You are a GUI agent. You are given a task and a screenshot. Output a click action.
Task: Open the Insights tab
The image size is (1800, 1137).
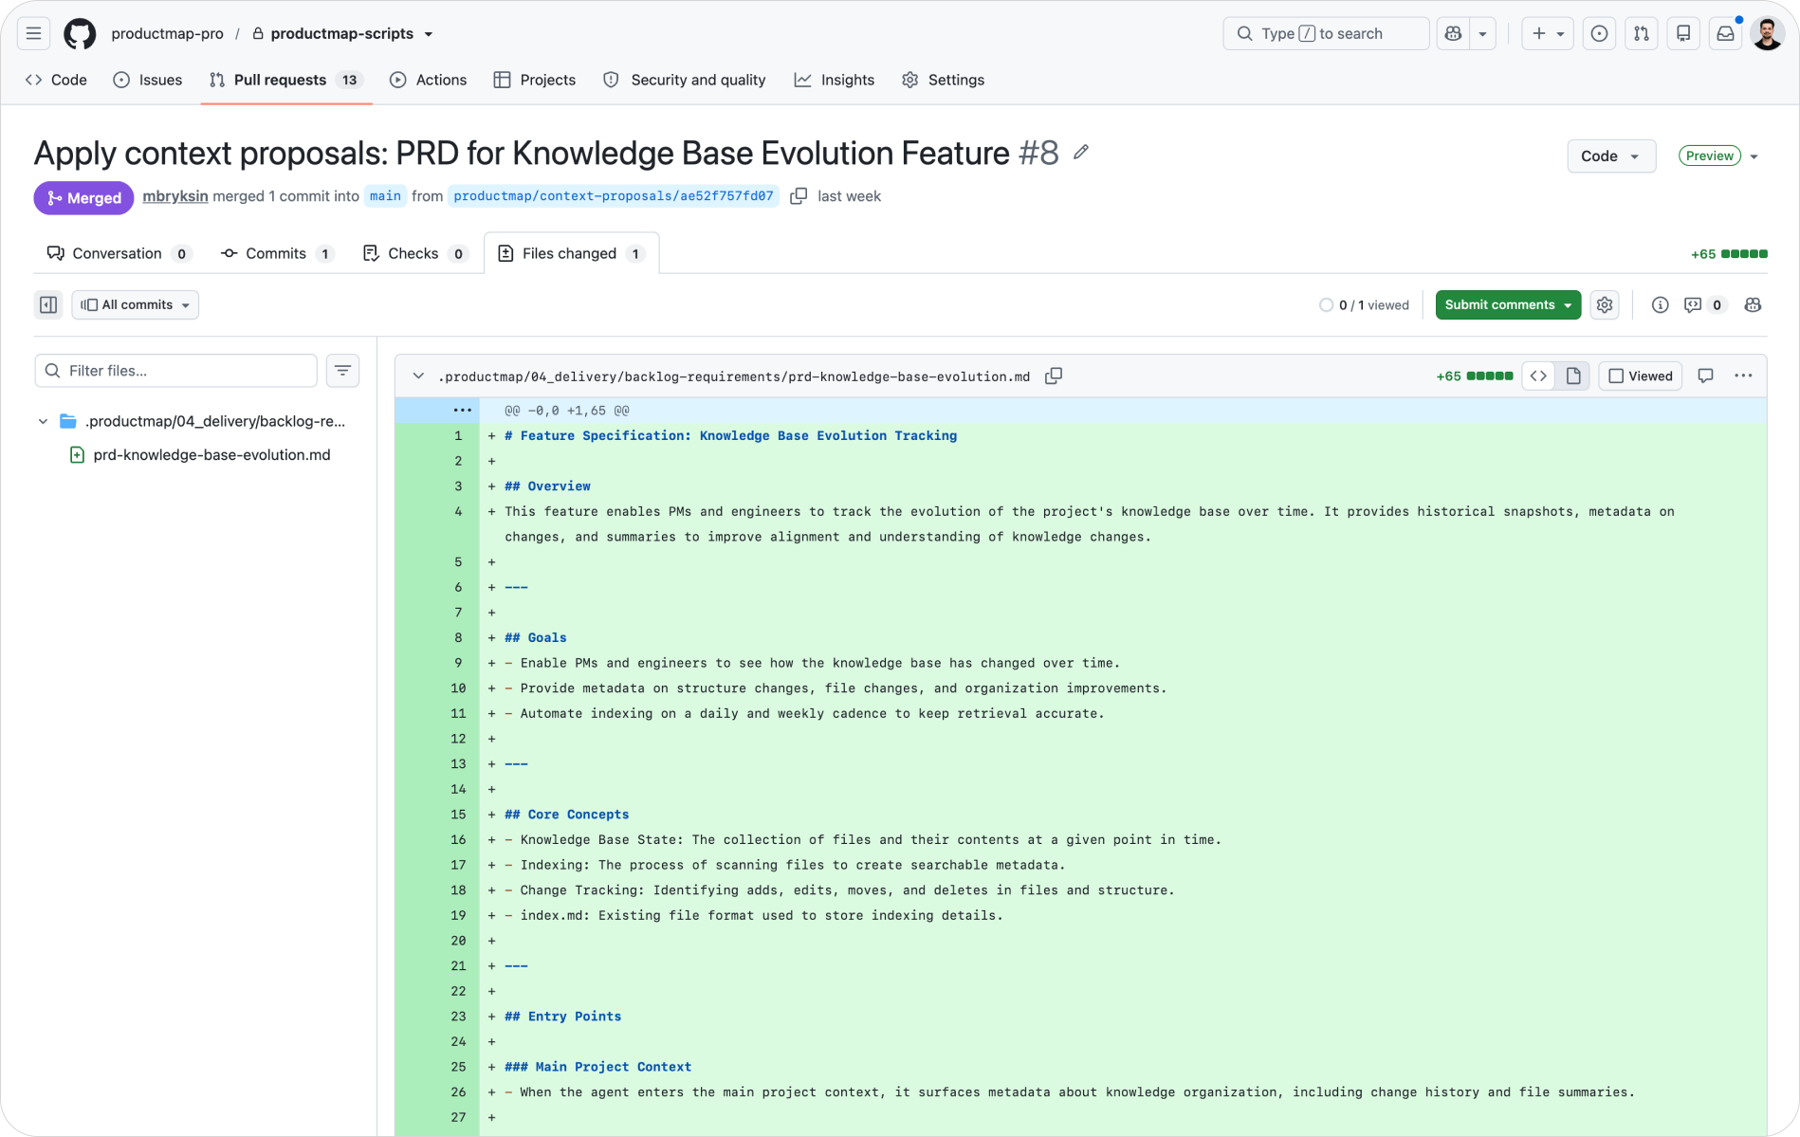(835, 80)
